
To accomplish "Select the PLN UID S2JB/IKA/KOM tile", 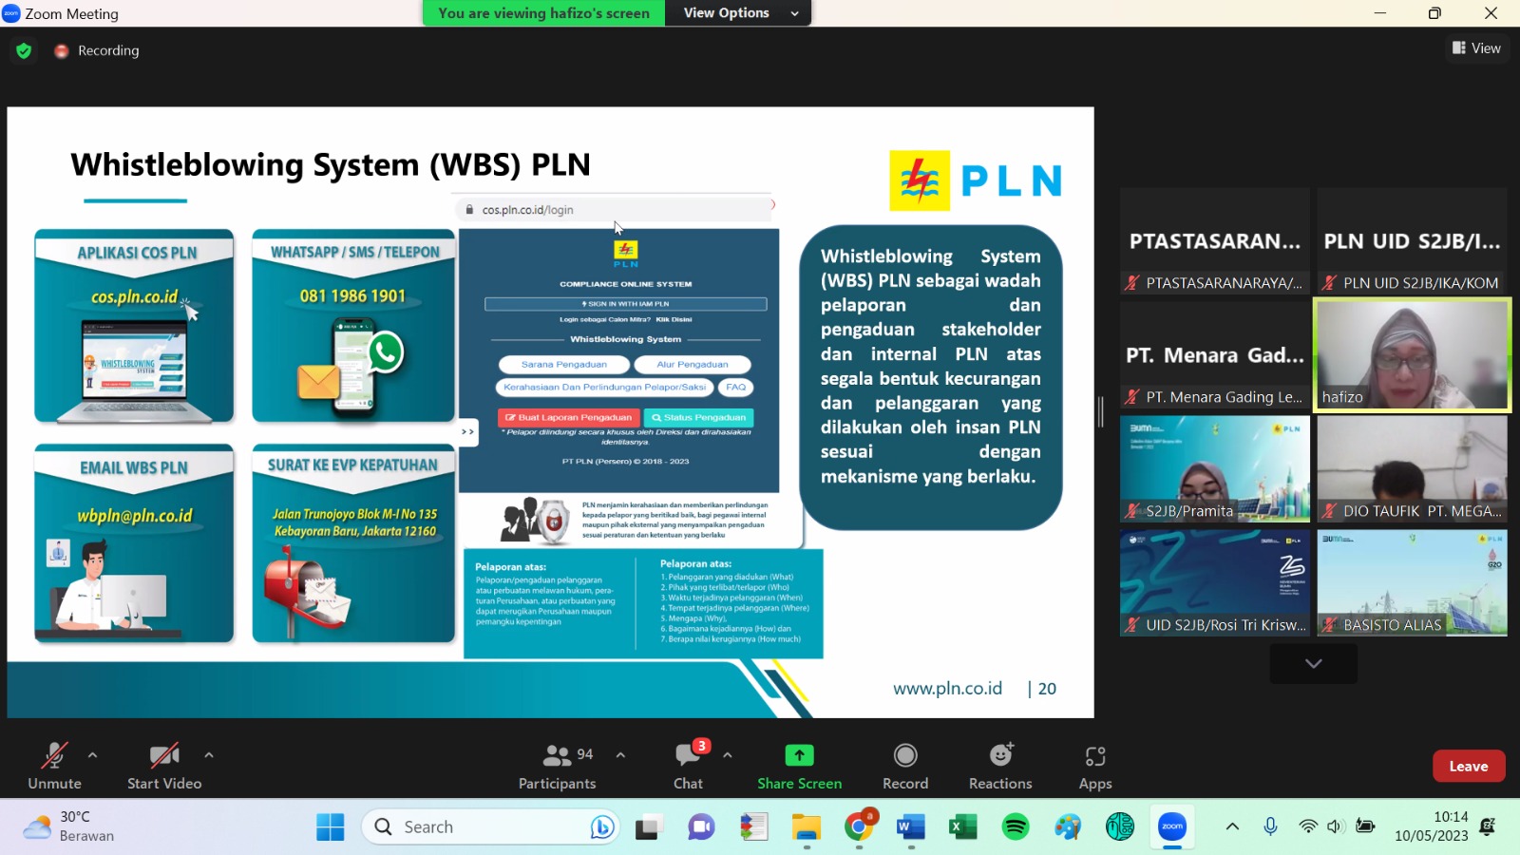I will (1412, 240).
